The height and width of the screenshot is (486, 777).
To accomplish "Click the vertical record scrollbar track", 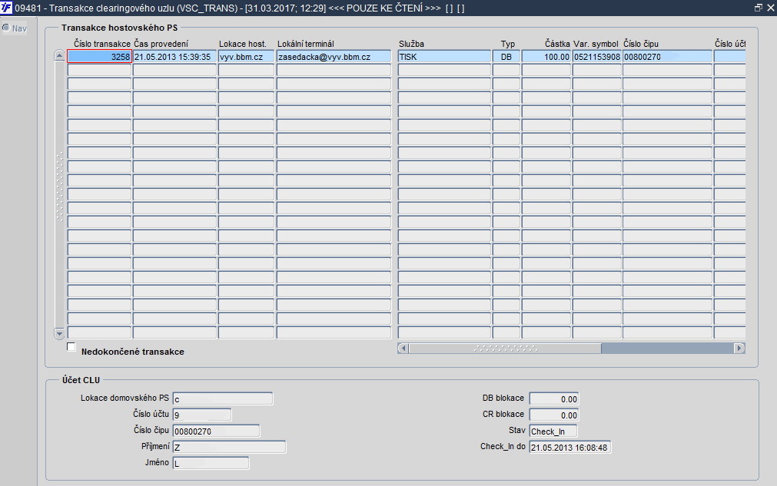I will (59, 194).
